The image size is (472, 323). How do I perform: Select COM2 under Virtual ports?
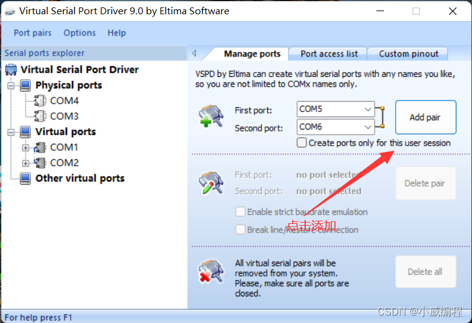(x=65, y=163)
